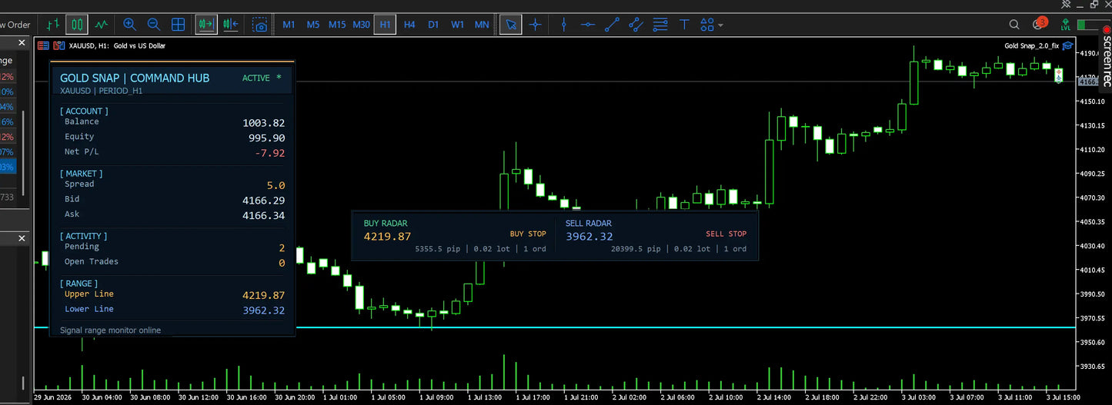Viewport: 1112px width, 405px height.
Task: Click the ACTIVE status in Command Hub
Action: point(256,78)
